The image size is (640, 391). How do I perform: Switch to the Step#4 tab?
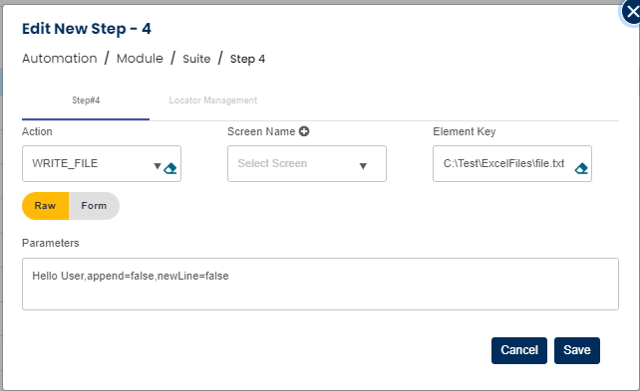(86, 100)
